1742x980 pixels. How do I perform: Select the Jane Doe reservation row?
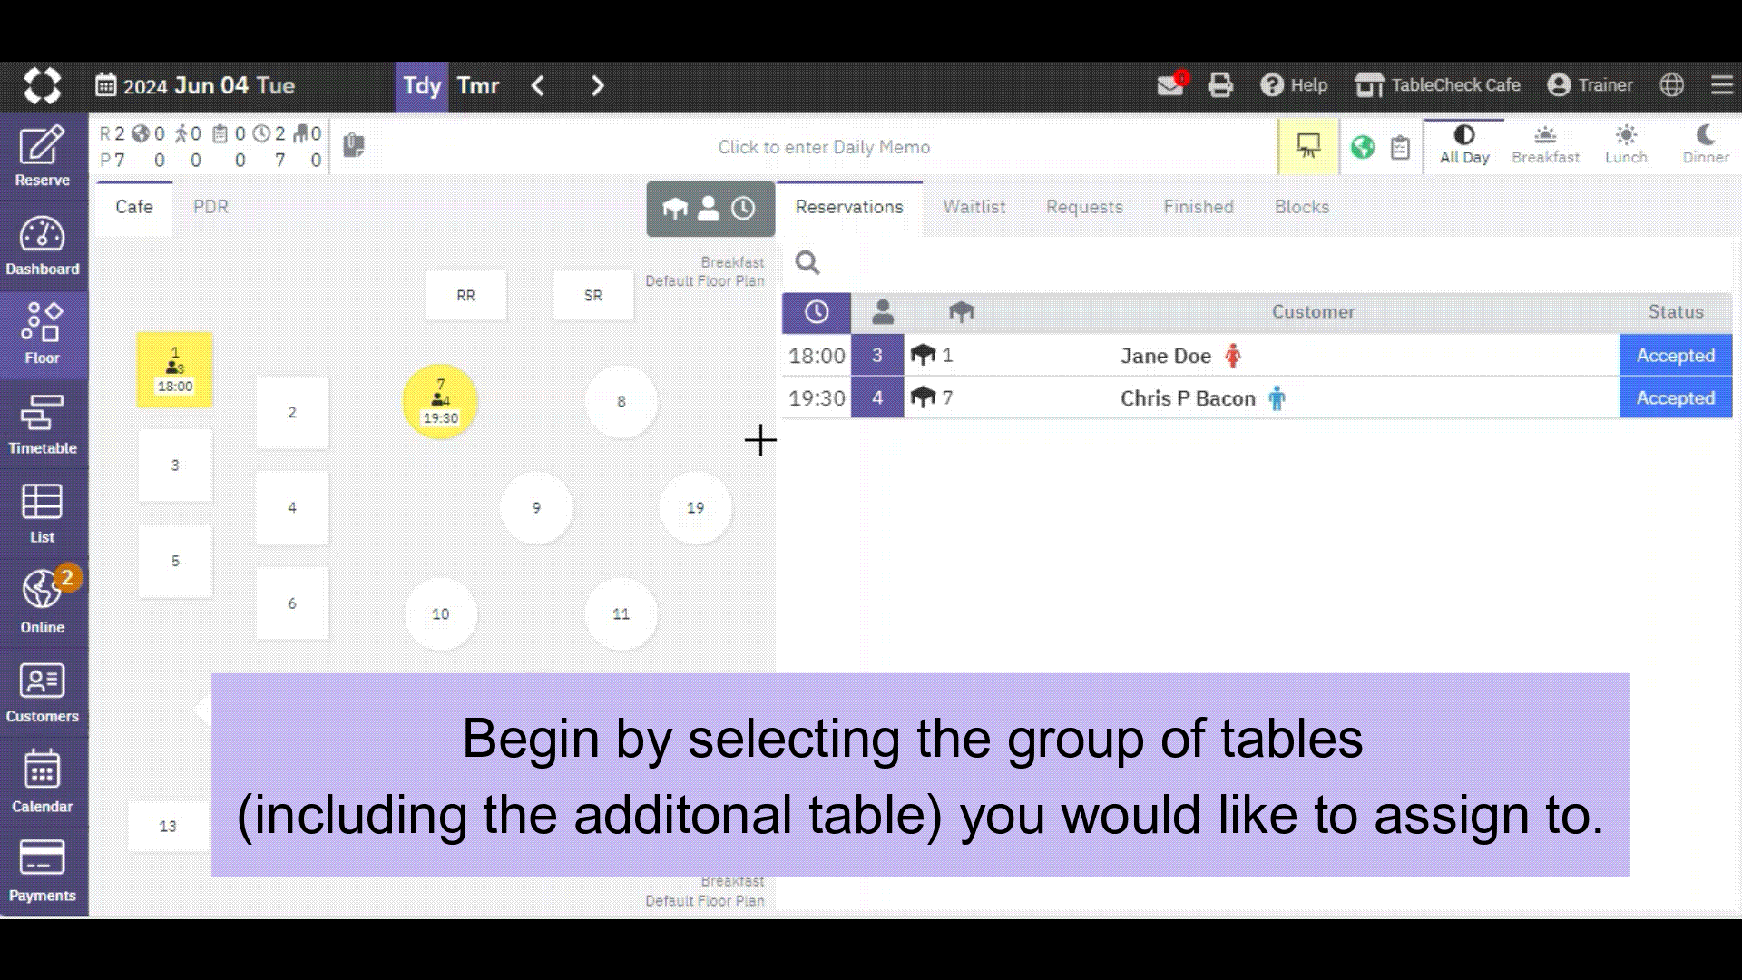pyautogui.click(x=1257, y=356)
